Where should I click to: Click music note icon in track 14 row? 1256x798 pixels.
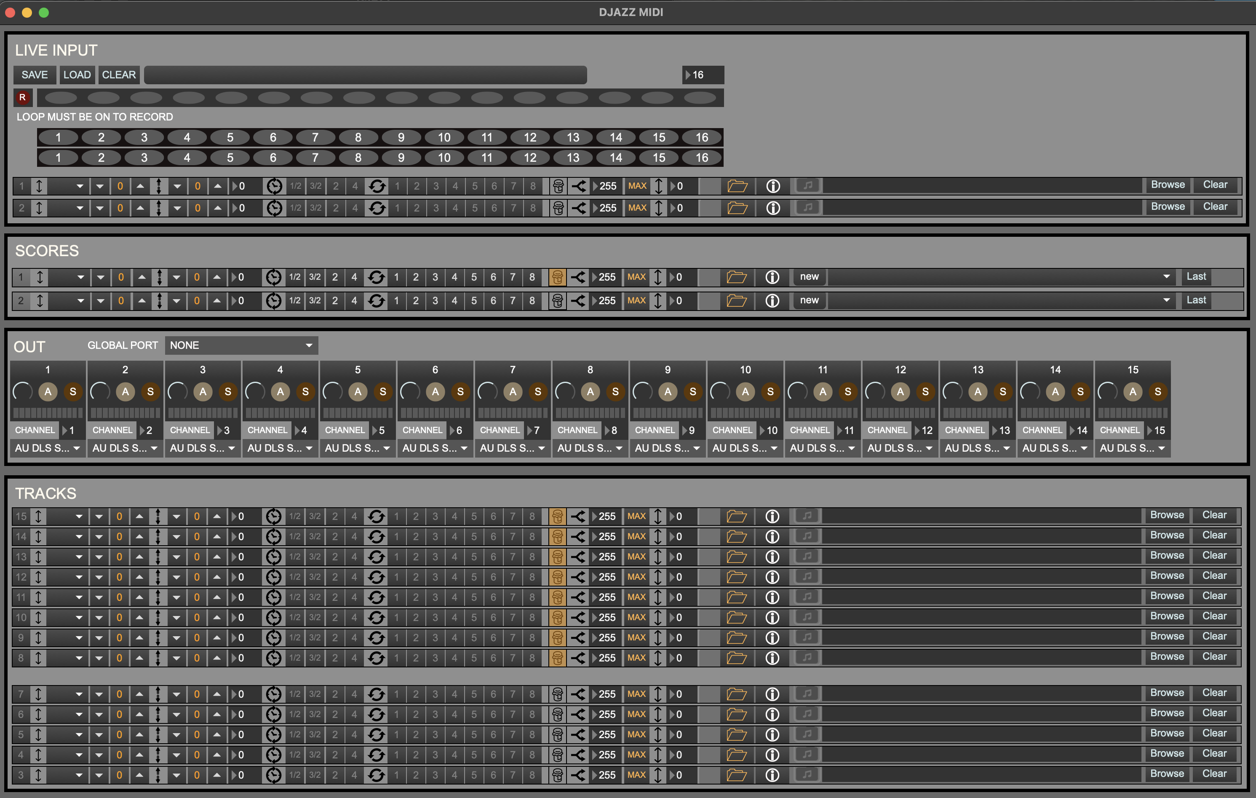click(x=807, y=536)
